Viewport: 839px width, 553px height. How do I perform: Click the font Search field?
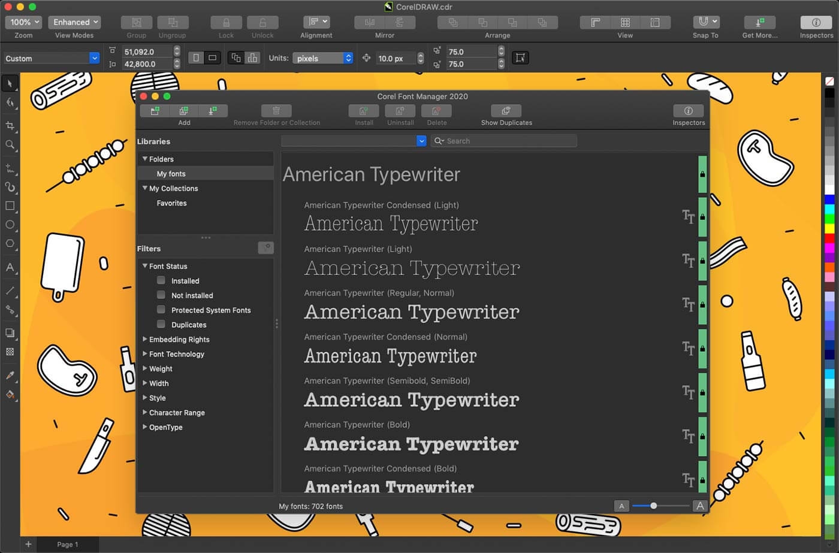[509, 141]
